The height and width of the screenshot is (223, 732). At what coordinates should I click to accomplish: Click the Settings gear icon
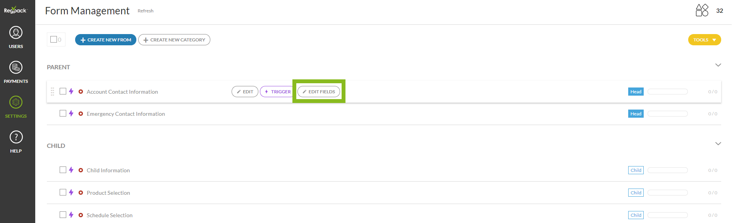pyautogui.click(x=16, y=103)
